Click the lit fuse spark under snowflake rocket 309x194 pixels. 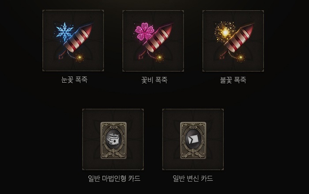pyautogui.click(x=79, y=57)
